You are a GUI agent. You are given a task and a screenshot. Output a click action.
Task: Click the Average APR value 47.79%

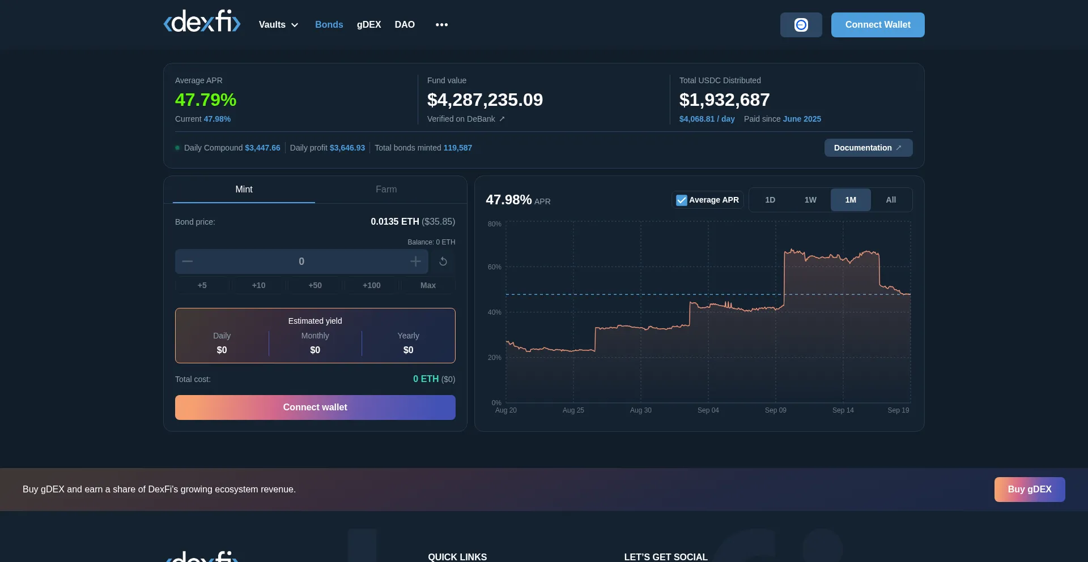click(x=206, y=100)
